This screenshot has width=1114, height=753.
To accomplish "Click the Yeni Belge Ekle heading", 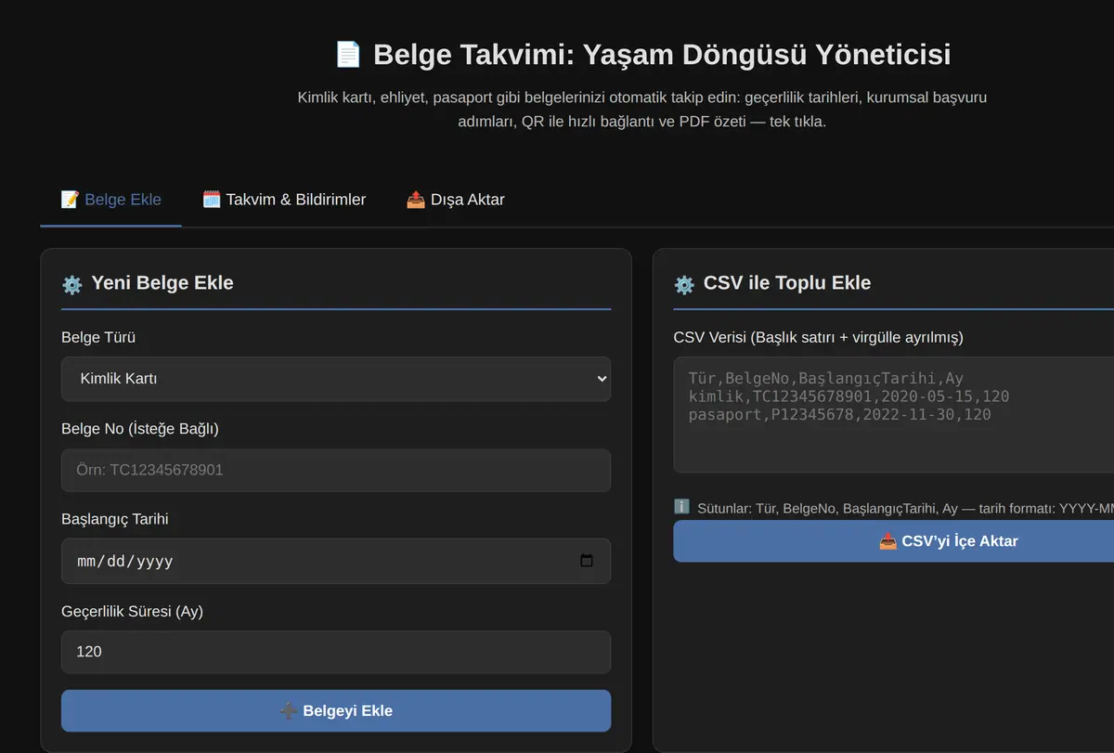I will point(162,283).
